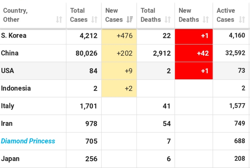Select Italy's total cases value 1,701
The image size is (250, 168).
(89, 106)
